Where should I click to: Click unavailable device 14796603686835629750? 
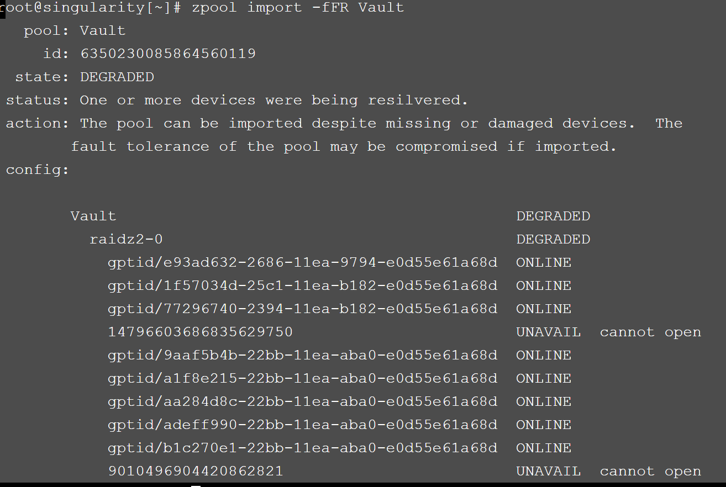click(200, 332)
